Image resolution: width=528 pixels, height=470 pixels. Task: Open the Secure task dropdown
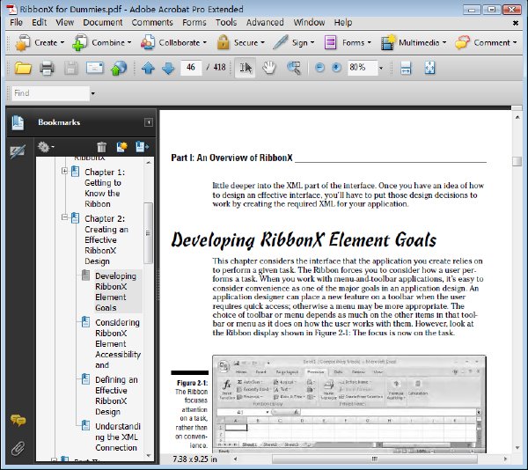click(x=240, y=43)
